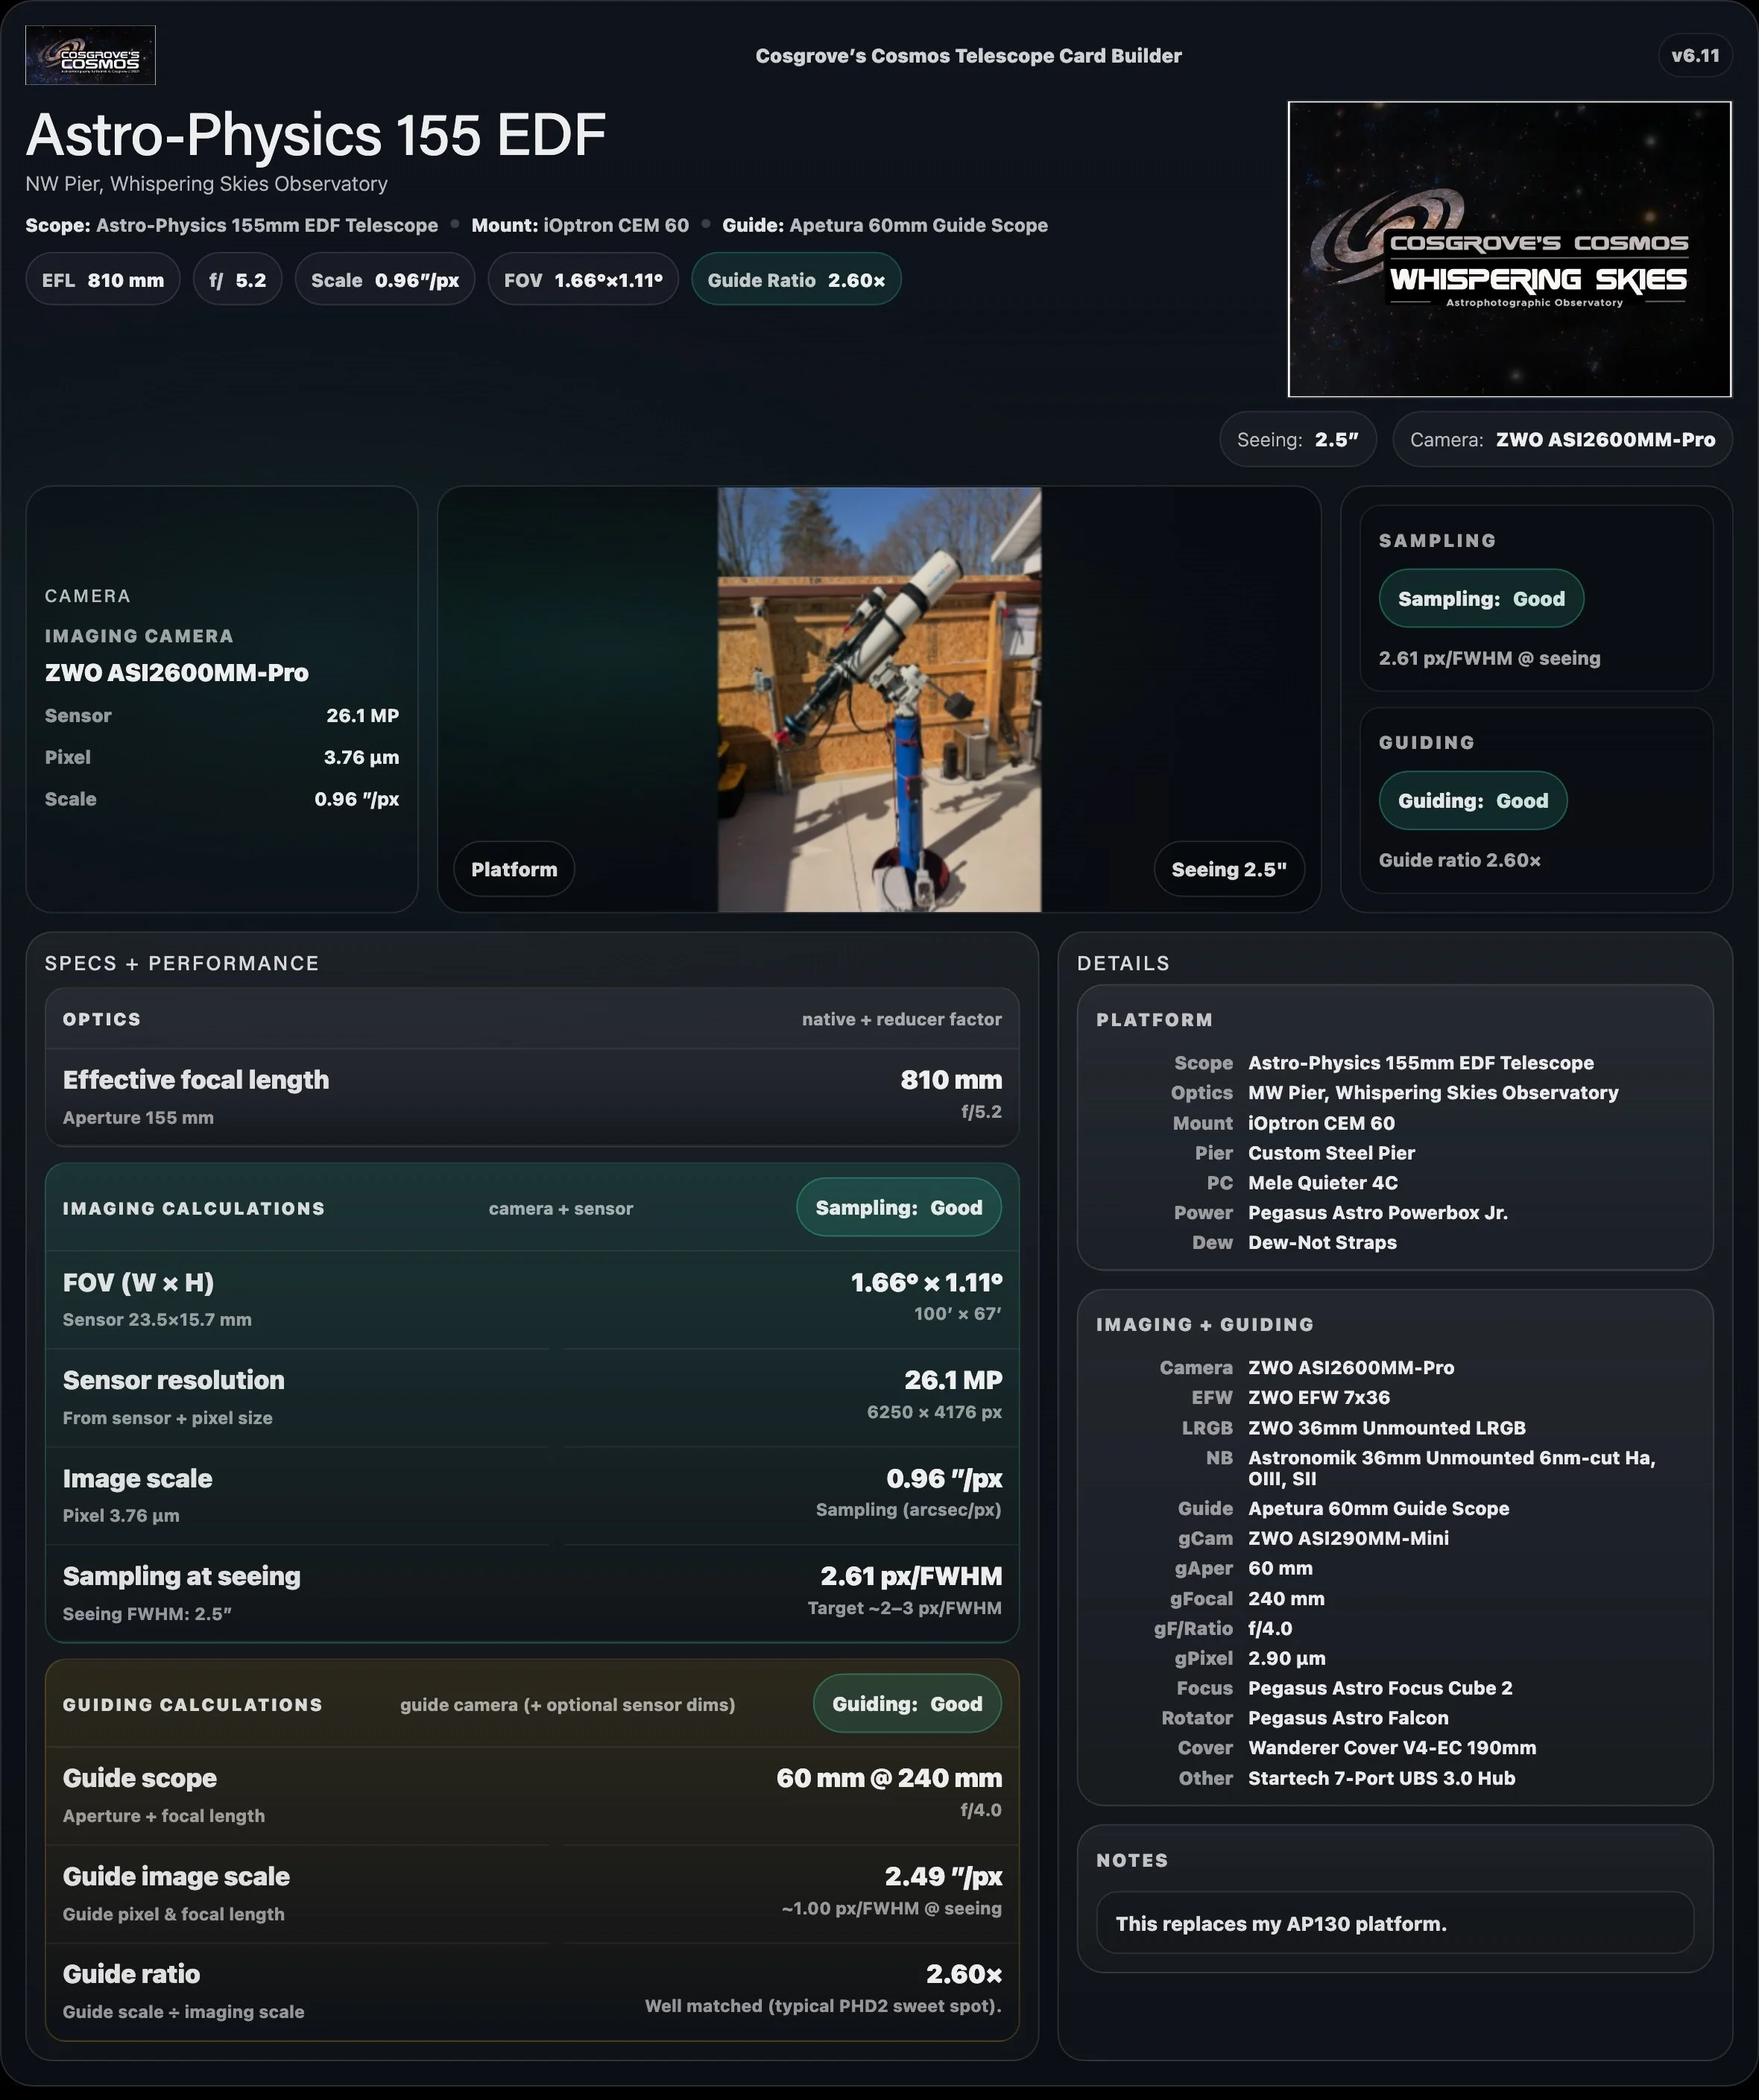The height and width of the screenshot is (2100, 1759).
Task: Toggle the Guiding: Good status pill
Action: coord(1472,800)
